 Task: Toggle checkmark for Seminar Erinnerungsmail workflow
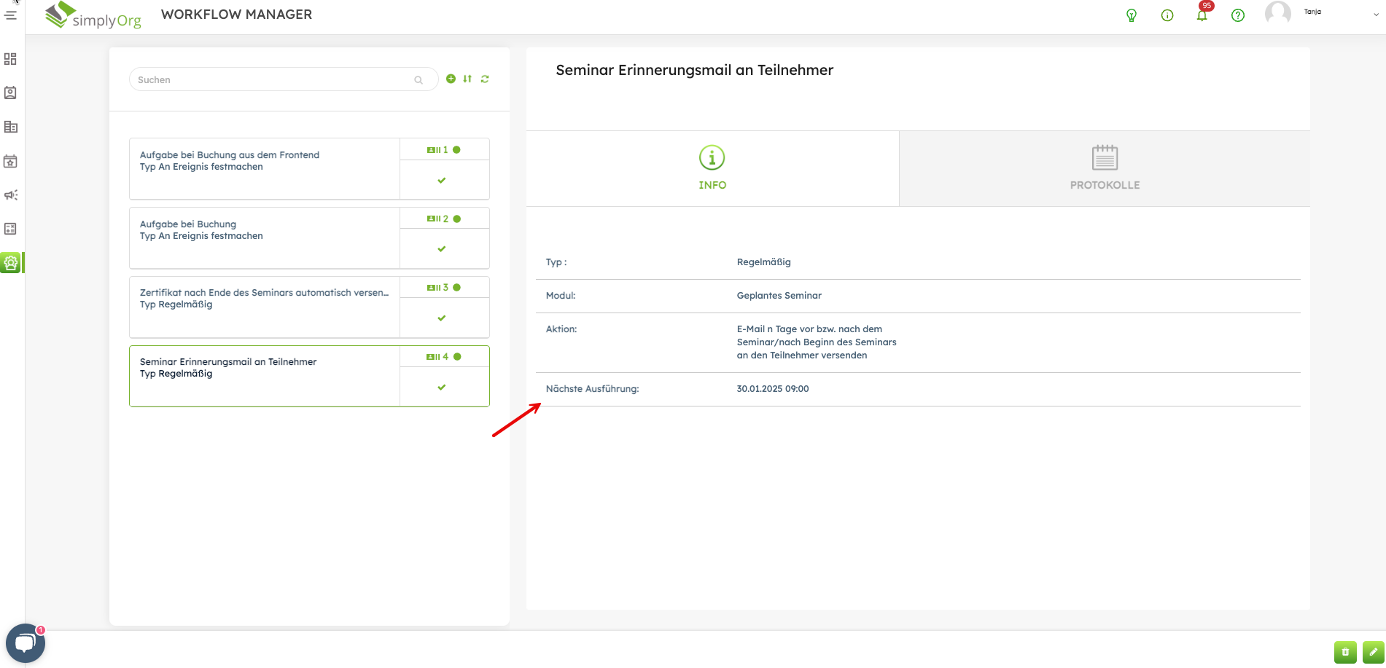[x=442, y=388]
